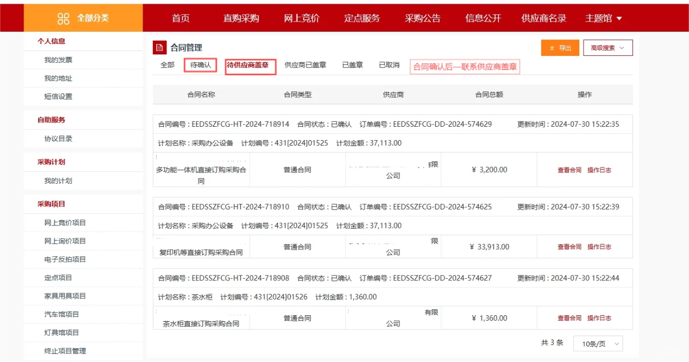Click the 全部分类 grid icon

(x=64, y=18)
